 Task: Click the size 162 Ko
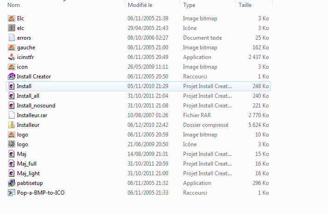pyautogui.click(x=261, y=48)
